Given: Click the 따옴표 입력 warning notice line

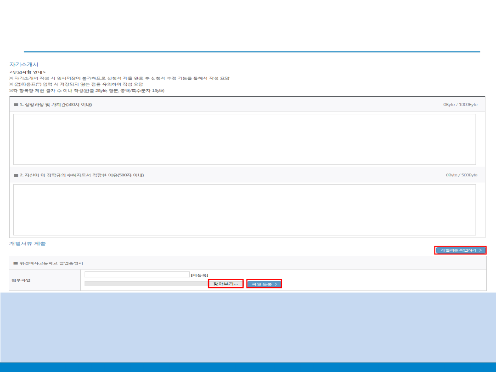Looking at the screenshot, I should 76,85.
